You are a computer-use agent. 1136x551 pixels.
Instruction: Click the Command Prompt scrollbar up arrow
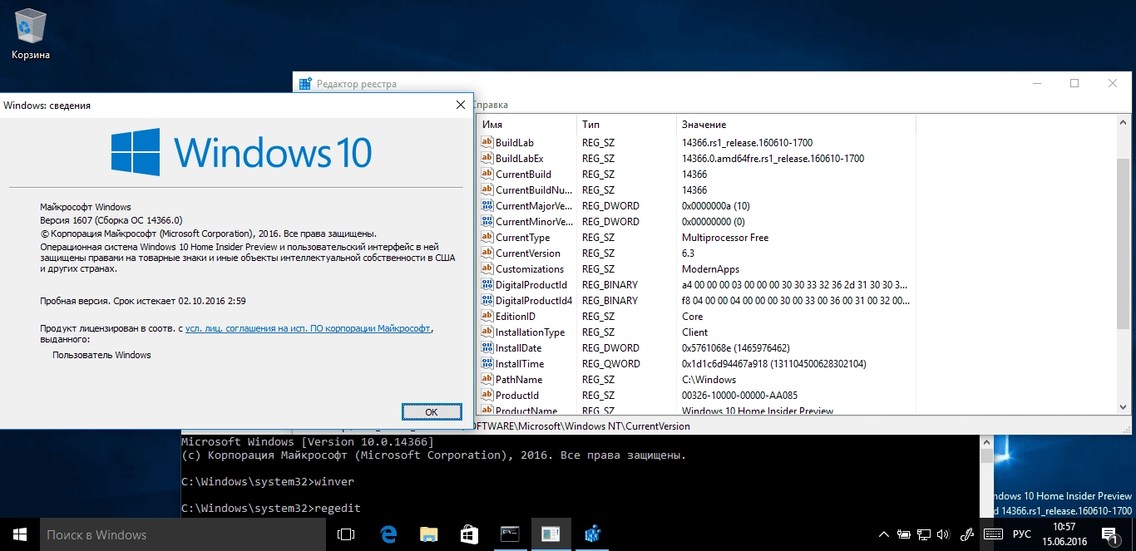(986, 442)
